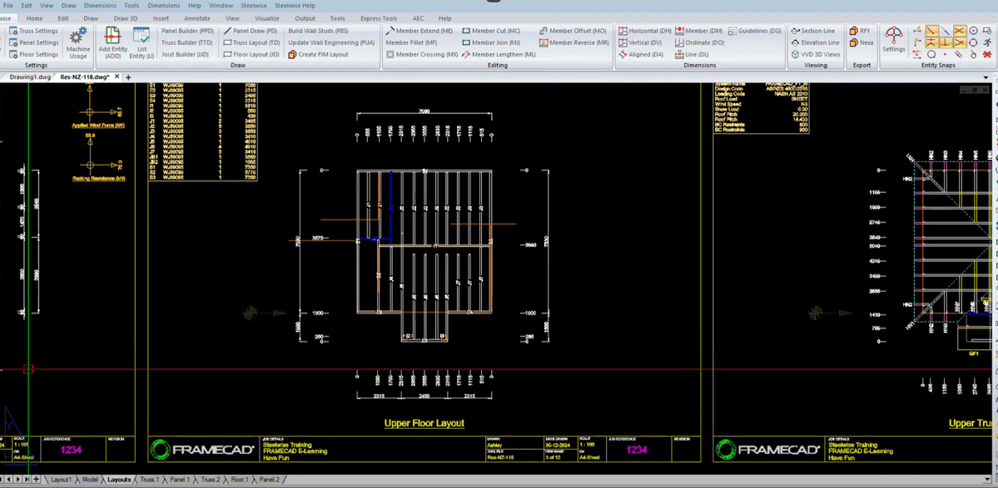Open the Steelwise menu in menu bar
Viewport: 998px width, 488px height.
[x=254, y=6]
